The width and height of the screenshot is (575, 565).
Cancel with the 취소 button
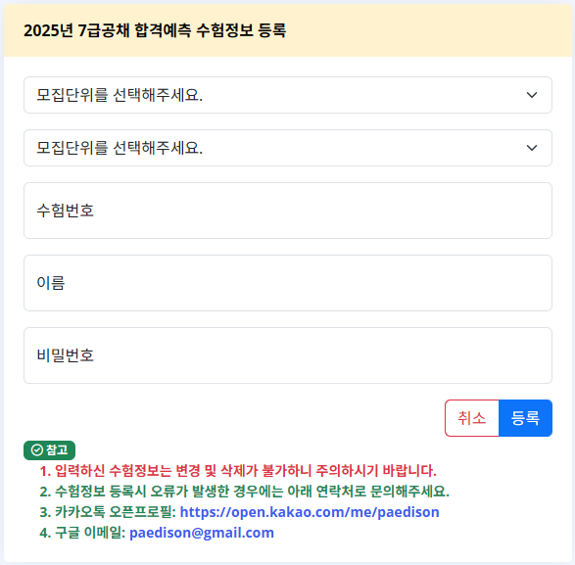472,418
